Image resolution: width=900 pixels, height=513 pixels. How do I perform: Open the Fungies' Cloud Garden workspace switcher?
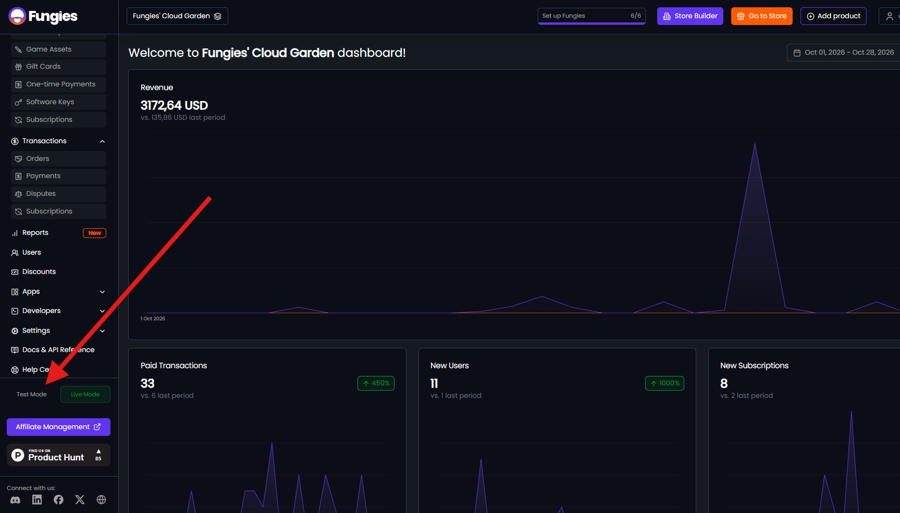click(x=177, y=16)
